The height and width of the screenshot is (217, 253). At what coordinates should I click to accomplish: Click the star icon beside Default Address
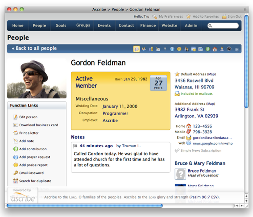pos(177,74)
